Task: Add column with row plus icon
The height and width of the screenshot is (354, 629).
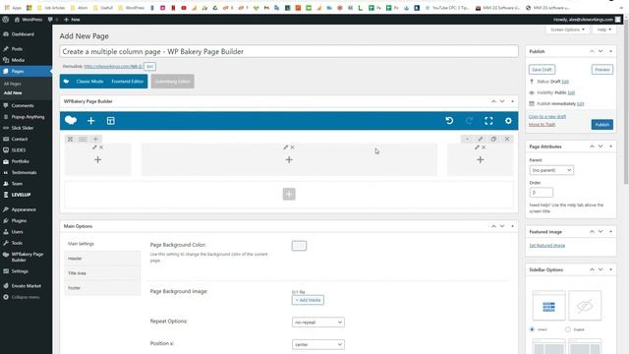Action: (95, 139)
